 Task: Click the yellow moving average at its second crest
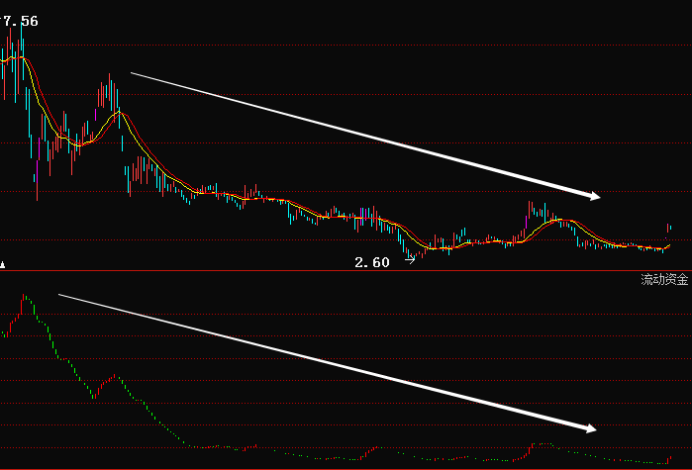click(x=119, y=114)
